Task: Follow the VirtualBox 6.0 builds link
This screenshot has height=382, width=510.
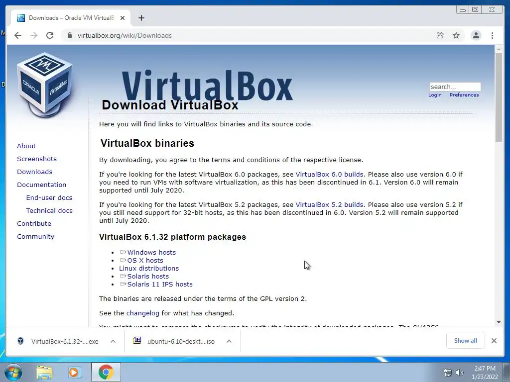Action: [329, 175]
